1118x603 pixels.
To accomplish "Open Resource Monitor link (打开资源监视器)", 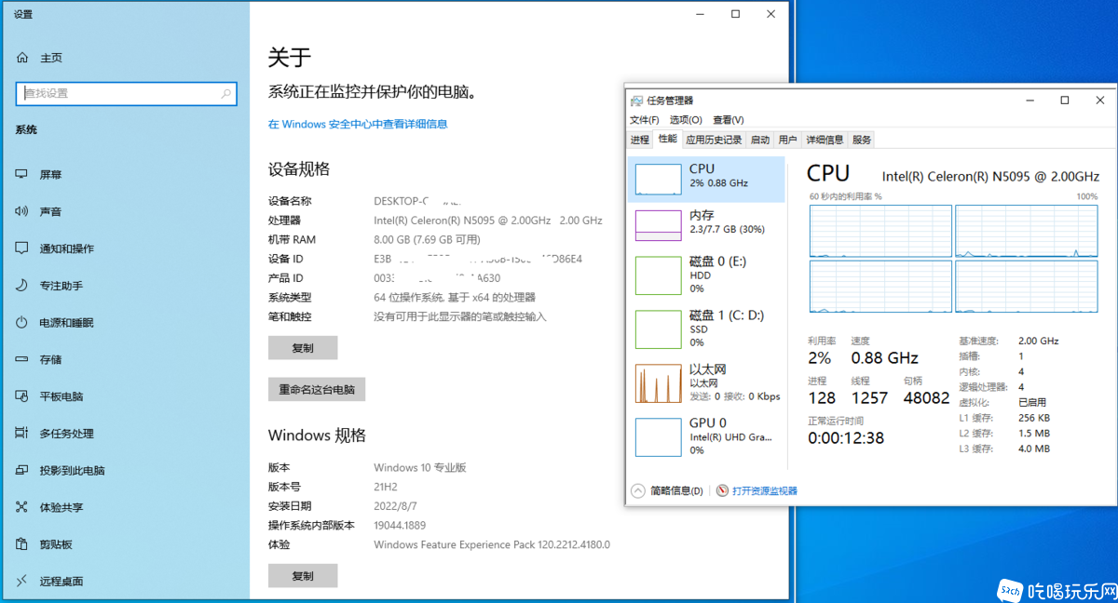I will tap(765, 490).
